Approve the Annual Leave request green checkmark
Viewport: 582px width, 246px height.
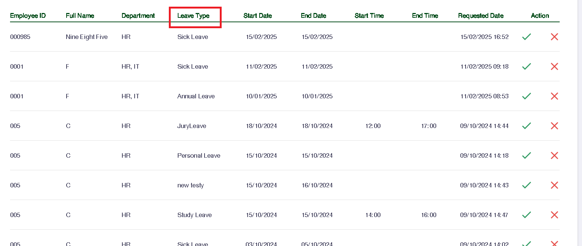526,96
